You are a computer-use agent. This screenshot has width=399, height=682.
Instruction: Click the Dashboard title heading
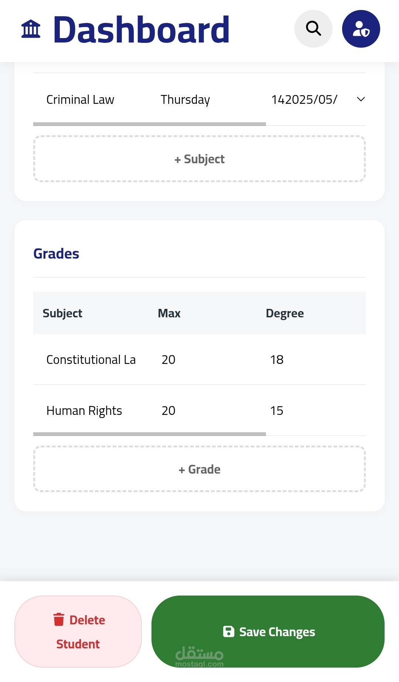(x=141, y=29)
